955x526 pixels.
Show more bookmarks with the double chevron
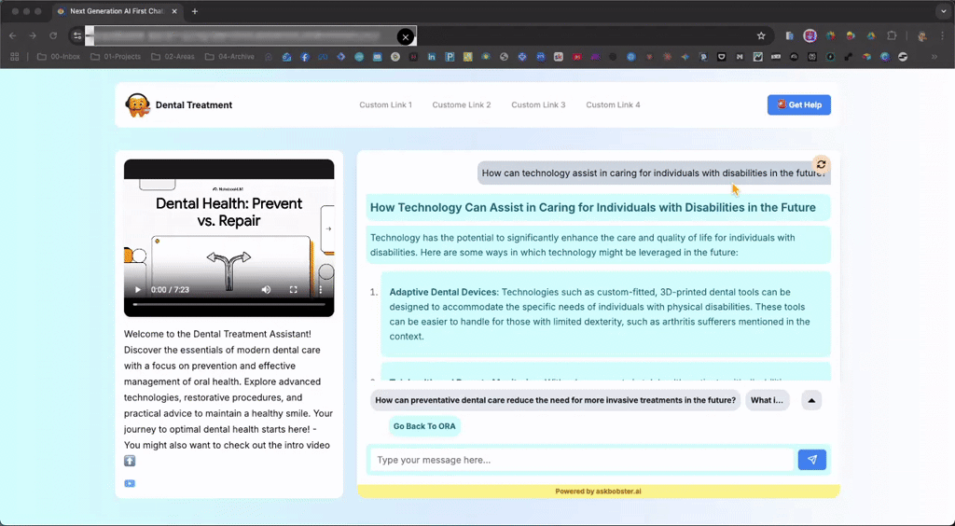click(x=934, y=57)
